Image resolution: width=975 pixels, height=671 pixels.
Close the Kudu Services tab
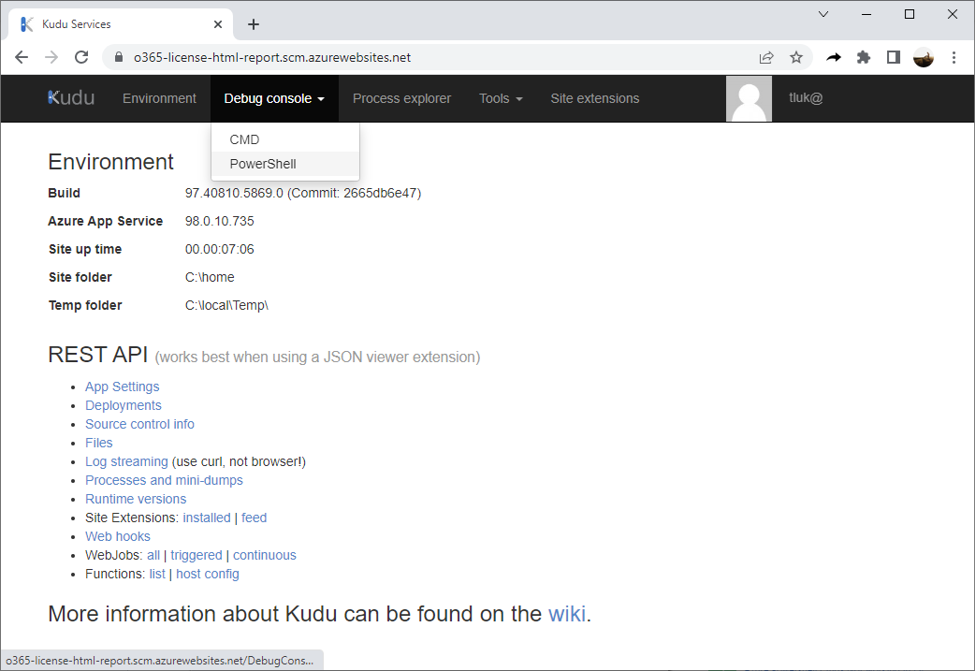point(218,24)
